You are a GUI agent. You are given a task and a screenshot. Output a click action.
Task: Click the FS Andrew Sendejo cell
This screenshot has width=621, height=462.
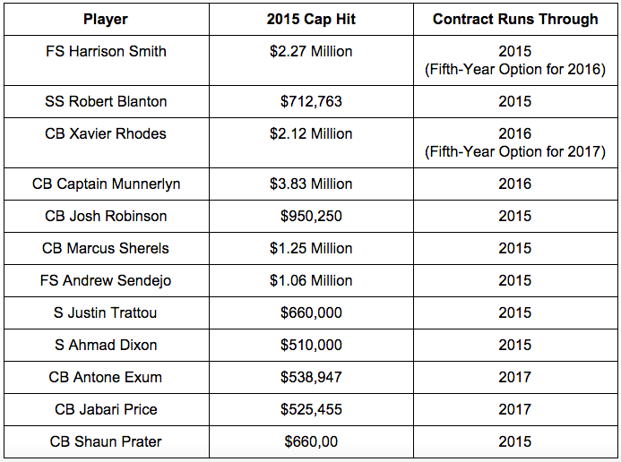pos(106,280)
